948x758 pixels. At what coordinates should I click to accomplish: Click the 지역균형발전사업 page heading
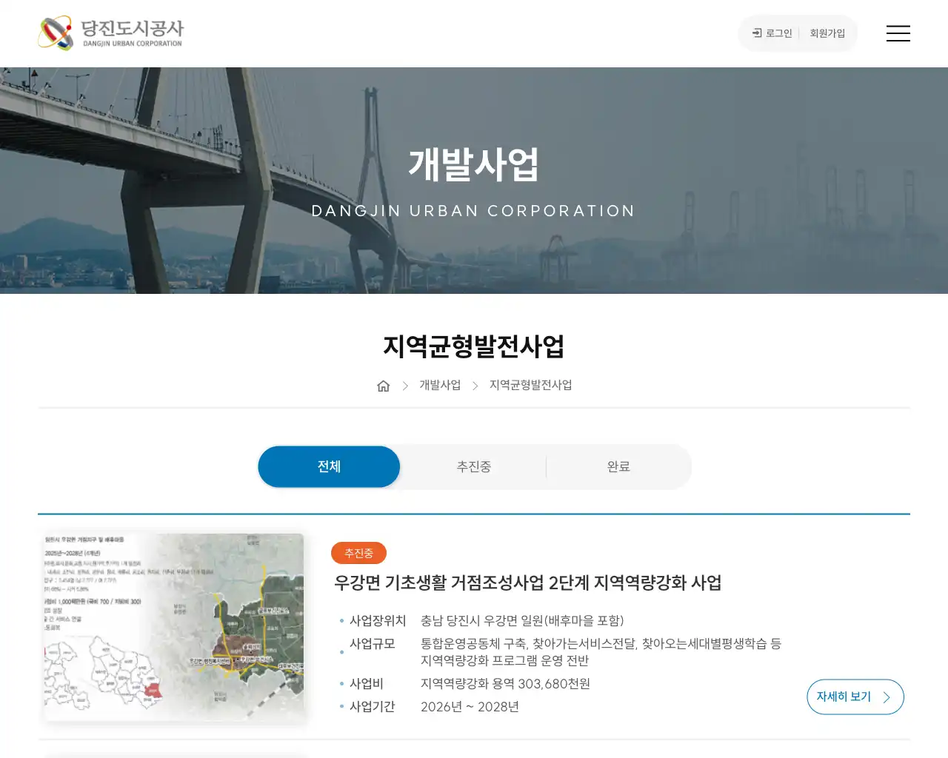473,346
